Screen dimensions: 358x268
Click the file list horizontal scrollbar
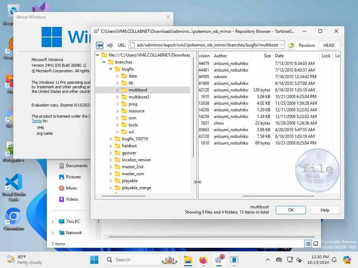click(x=278, y=196)
